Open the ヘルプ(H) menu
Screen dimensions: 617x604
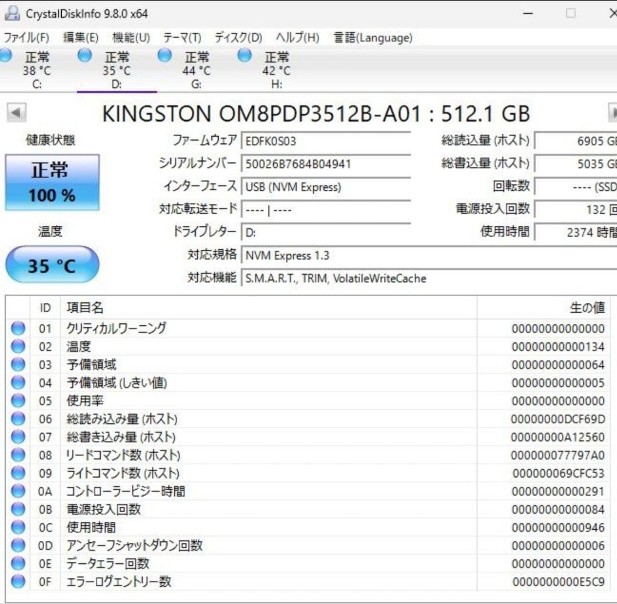(298, 38)
